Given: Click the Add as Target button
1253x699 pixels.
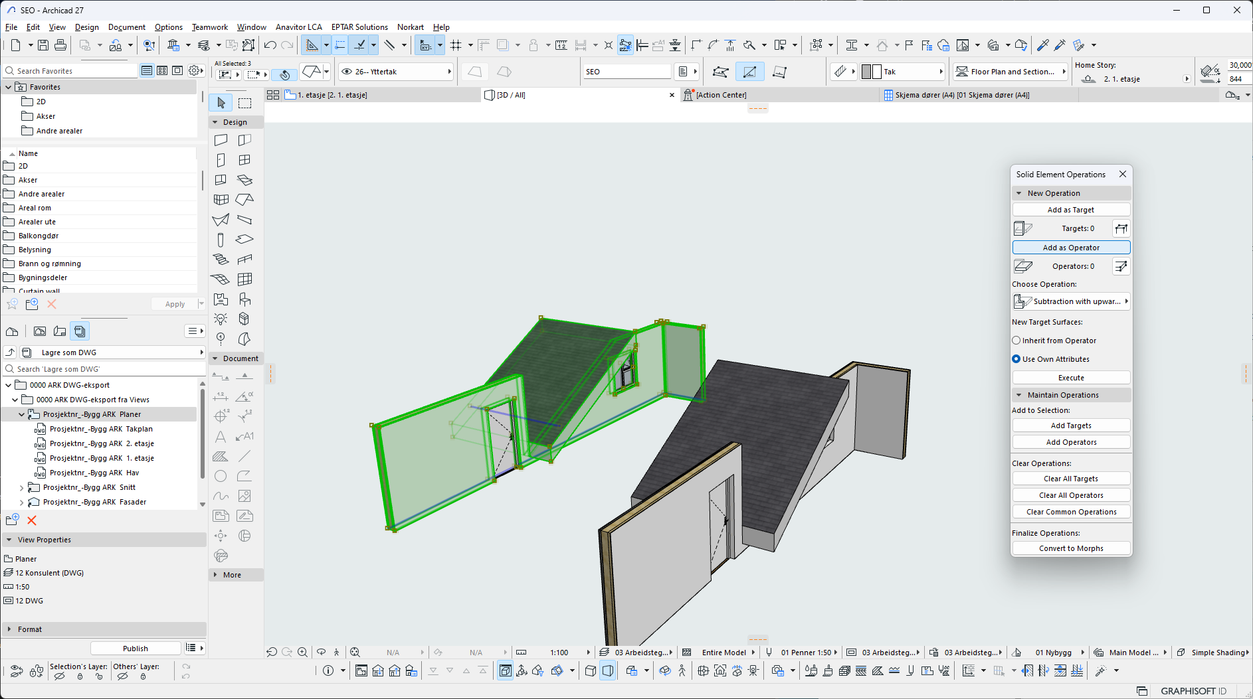Looking at the screenshot, I should pyautogui.click(x=1070, y=210).
